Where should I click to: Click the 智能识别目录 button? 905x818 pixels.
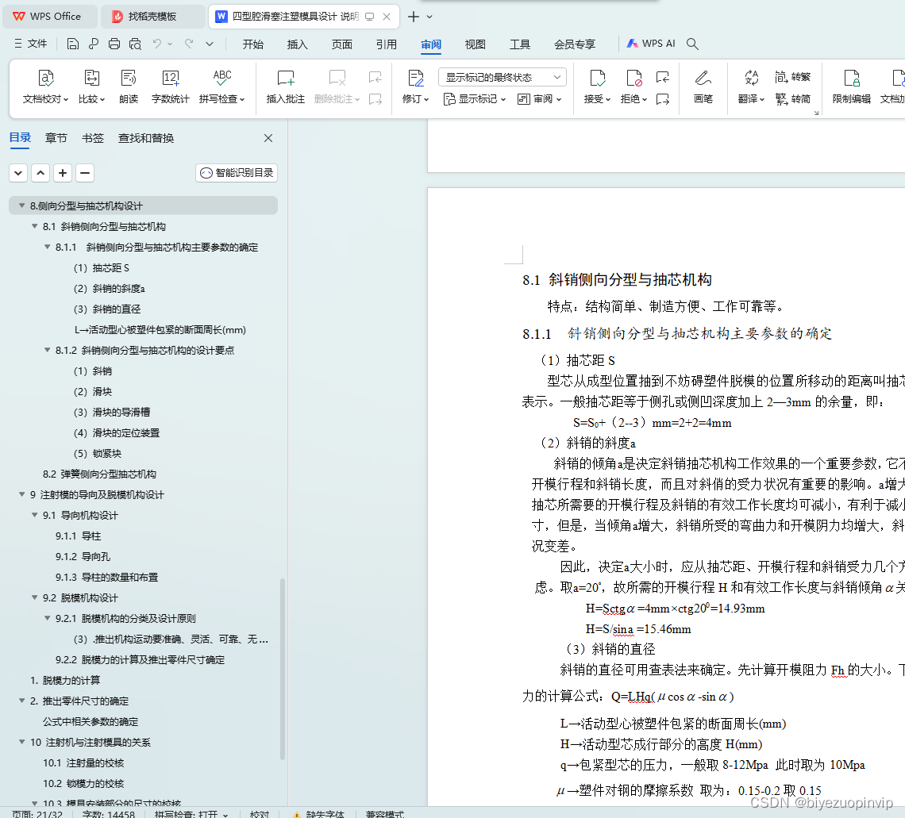237,172
